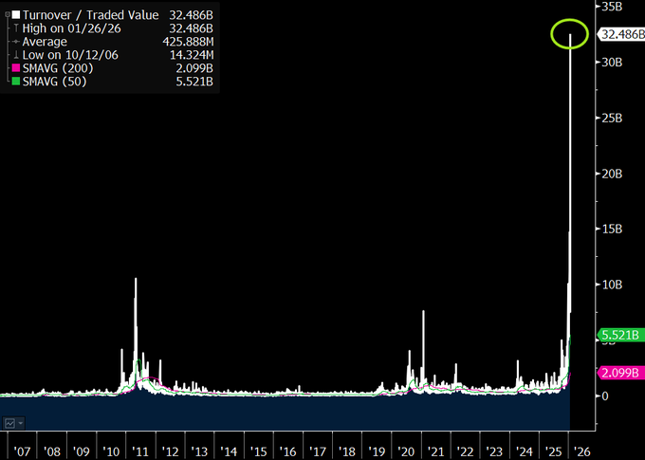Select the SMAVG (200) legend entry
645x460 pixels.
click(56, 68)
